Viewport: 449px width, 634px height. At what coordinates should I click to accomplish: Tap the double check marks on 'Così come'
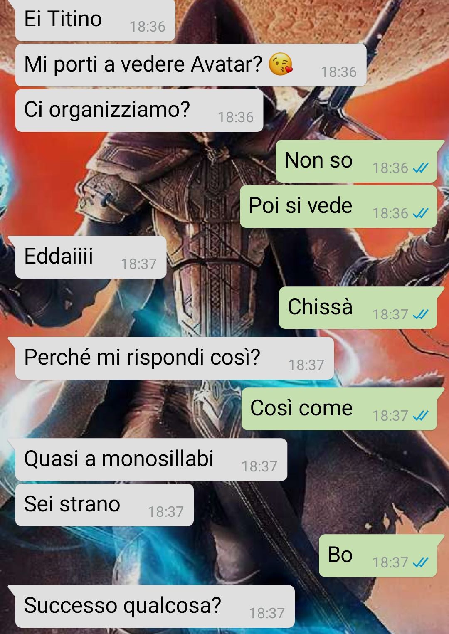[x=420, y=416]
